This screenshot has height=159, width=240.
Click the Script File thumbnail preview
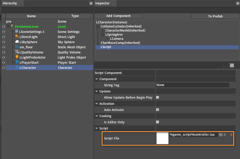(x=162, y=138)
